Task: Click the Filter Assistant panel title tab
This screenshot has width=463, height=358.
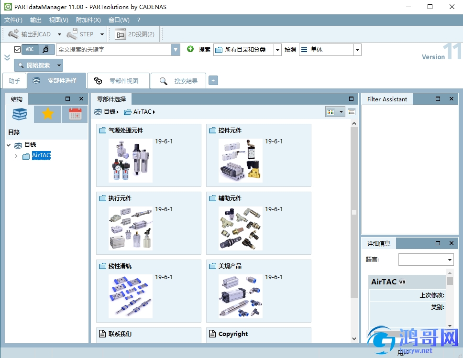Action: pyautogui.click(x=387, y=99)
